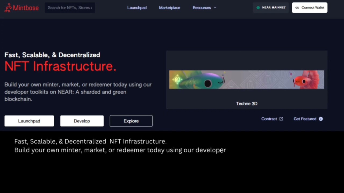Click the outlined Explore button
Screen dimensions: 344x193
[131, 121]
